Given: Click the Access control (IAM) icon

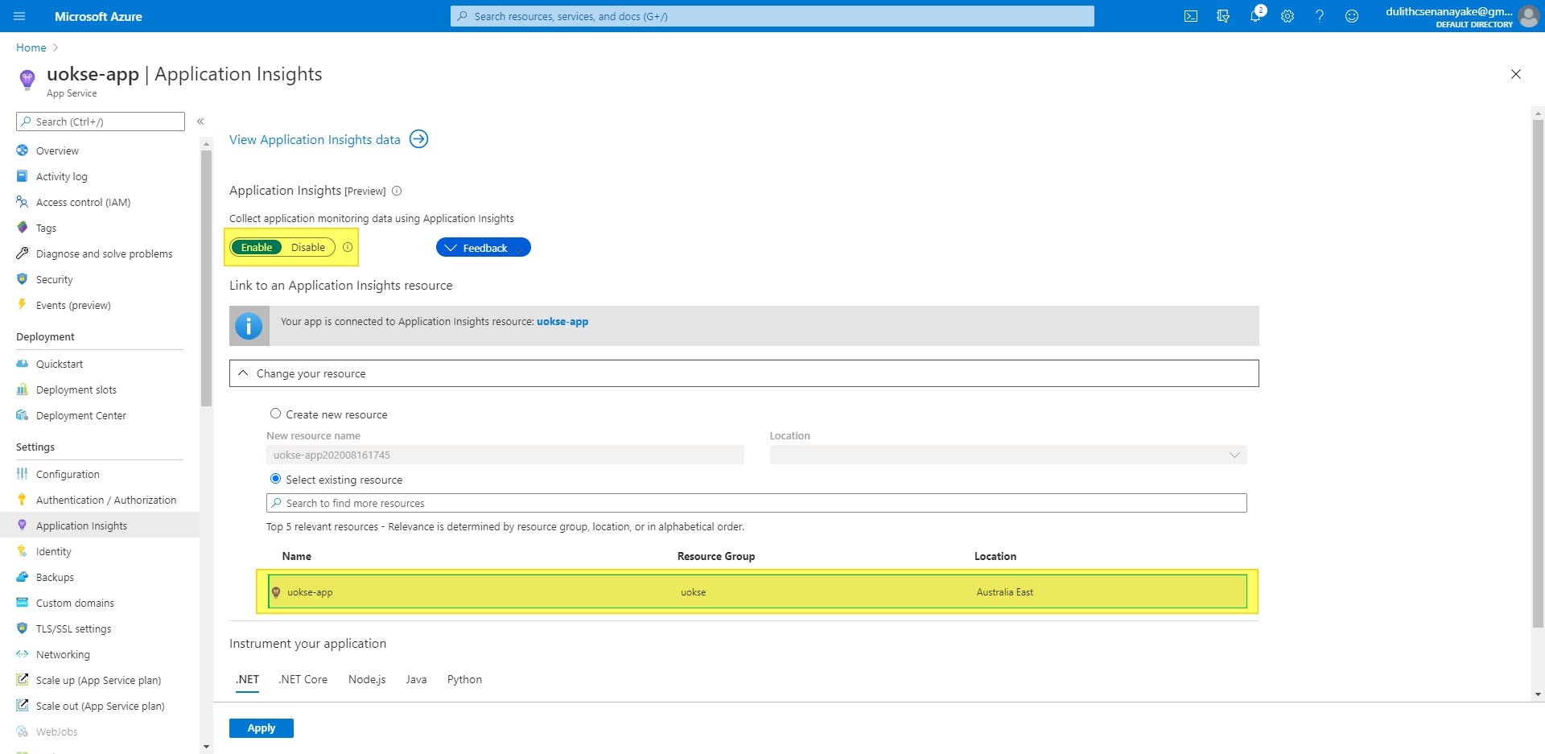Looking at the screenshot, I should point(23,202).
